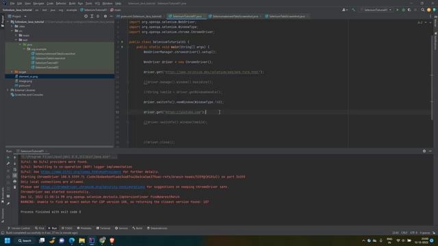Image resolution: width=438 pixels, height=246 pixels.
Task: Click the locate-in-project target icon
Action: click(86, 16)
